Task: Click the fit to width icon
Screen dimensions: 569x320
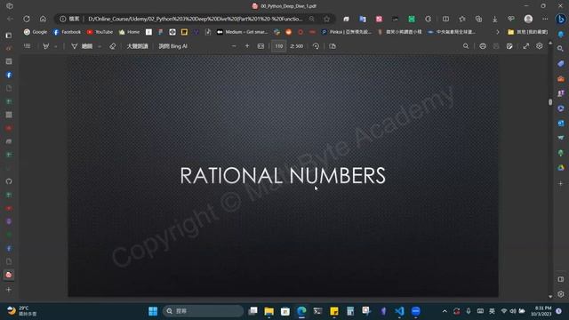Action: pyautogui.click(x=260, y=46)
